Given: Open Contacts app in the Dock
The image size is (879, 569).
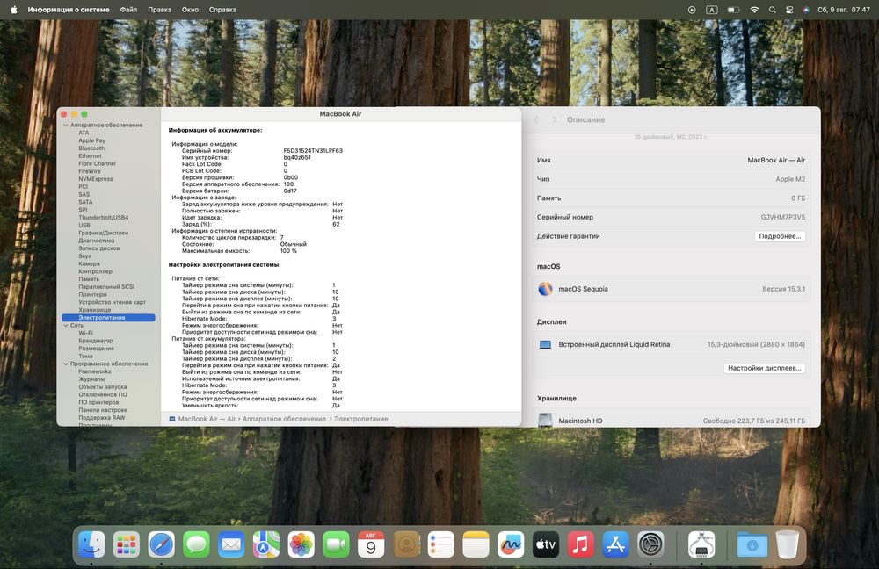Looking at the screenshot, I should pyautogui.click(x=406, y=544).
